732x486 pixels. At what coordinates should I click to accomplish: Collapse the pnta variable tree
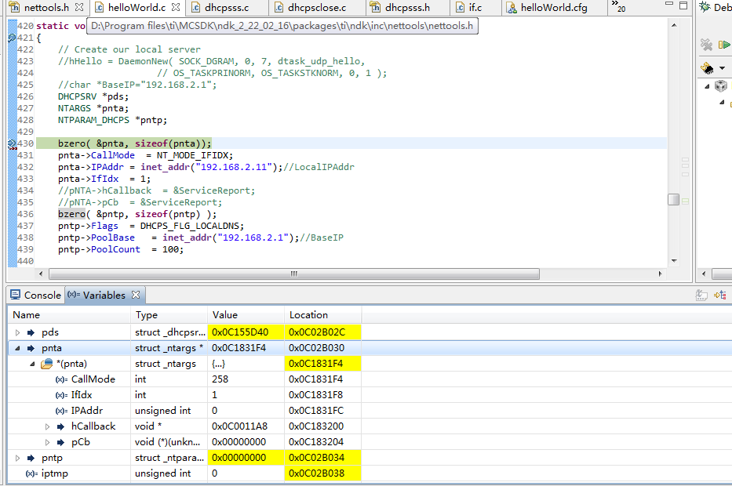17,347
